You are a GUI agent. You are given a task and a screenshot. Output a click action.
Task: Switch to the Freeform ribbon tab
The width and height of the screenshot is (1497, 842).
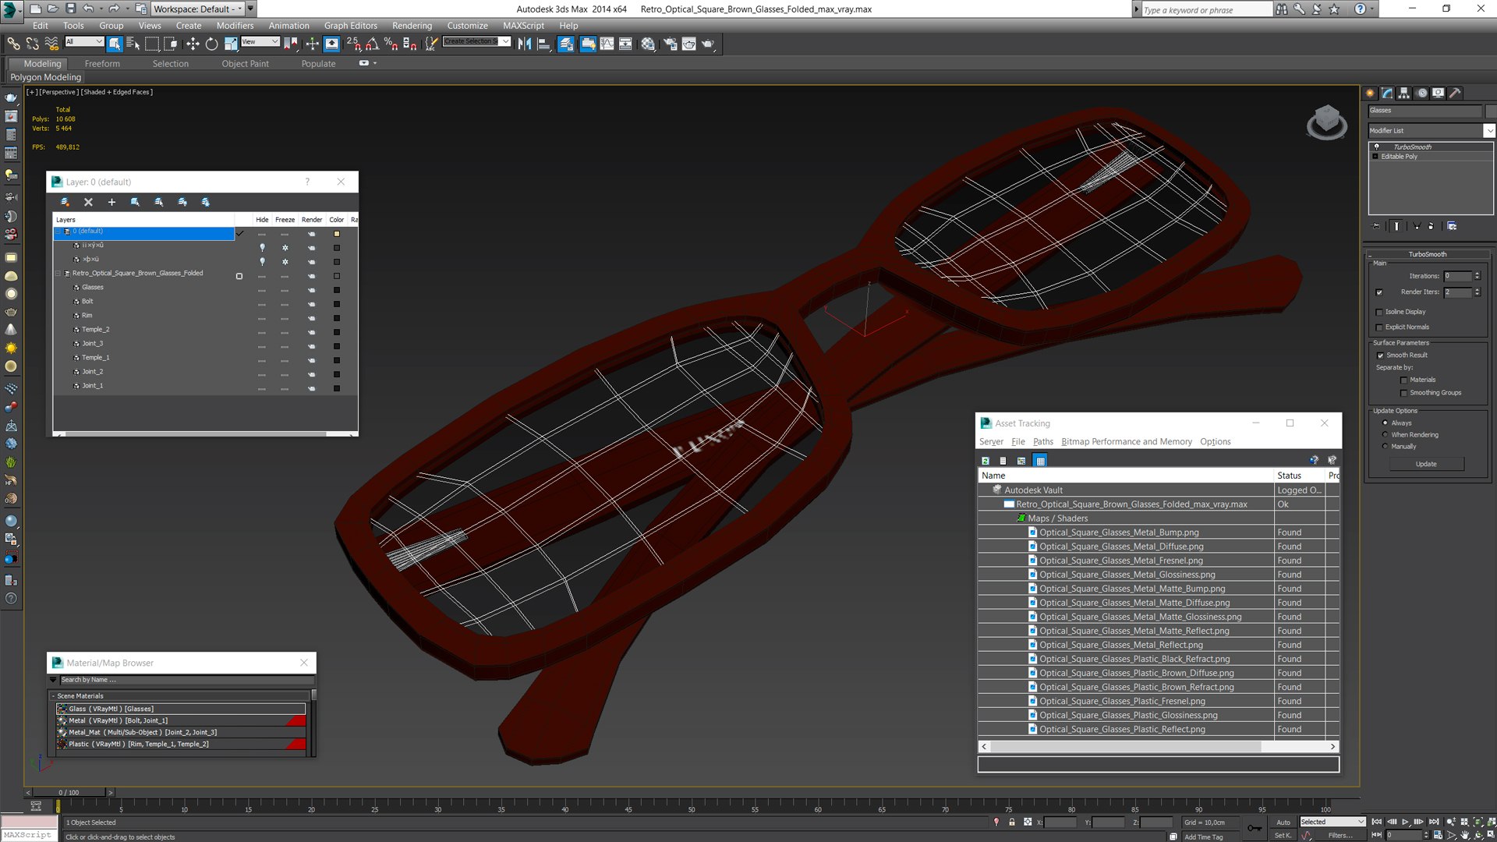(102, 64)
